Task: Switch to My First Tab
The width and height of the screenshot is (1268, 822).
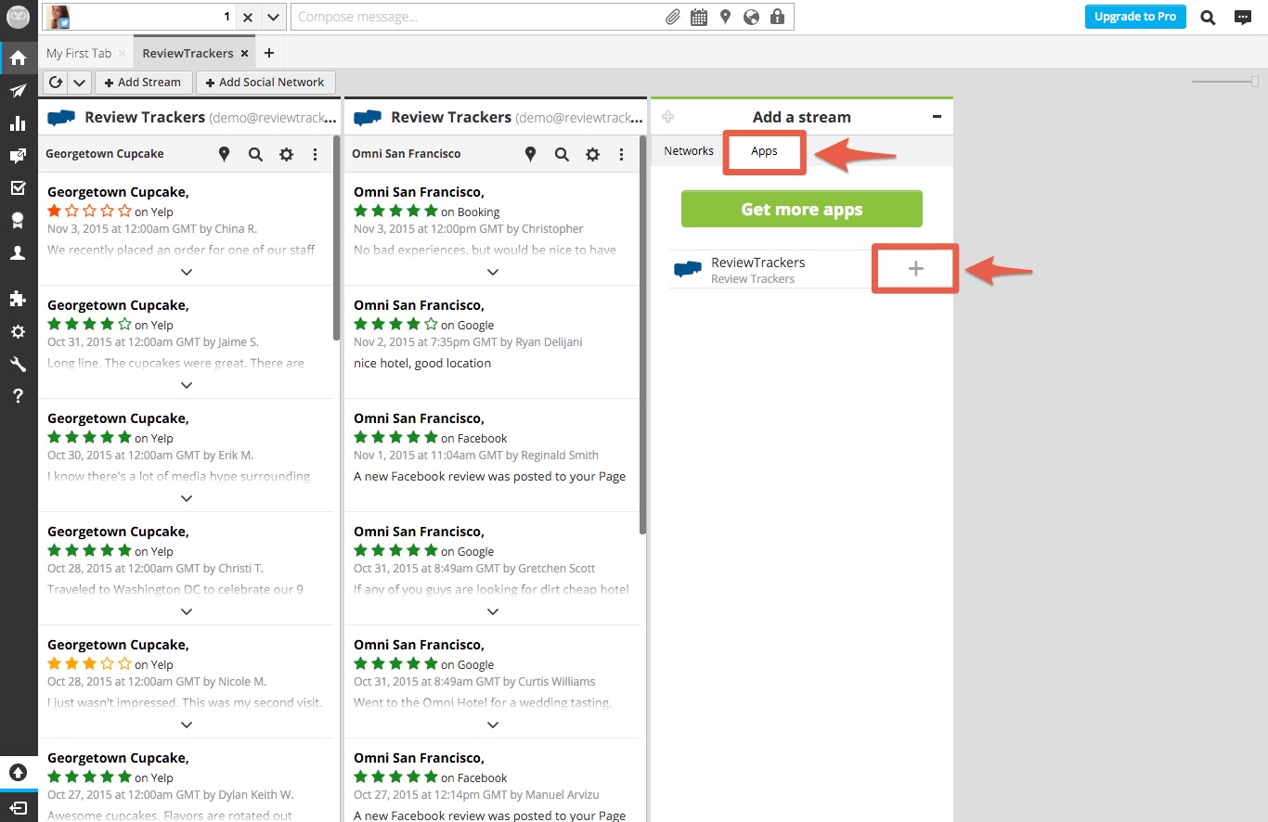Action: coord(79,53)
